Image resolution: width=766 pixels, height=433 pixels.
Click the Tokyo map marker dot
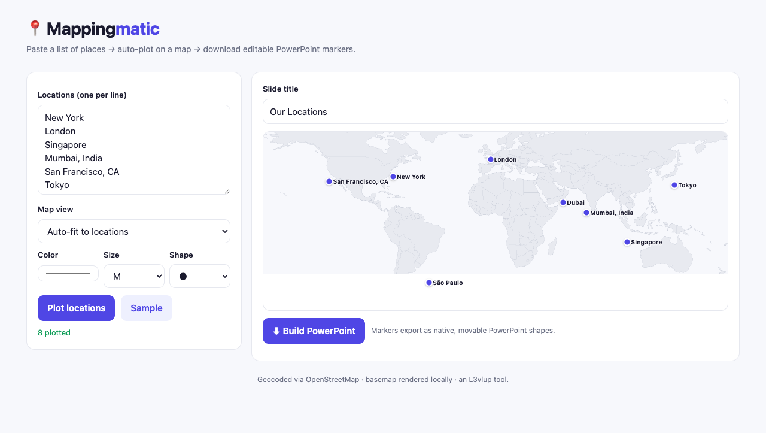(674, 185)
